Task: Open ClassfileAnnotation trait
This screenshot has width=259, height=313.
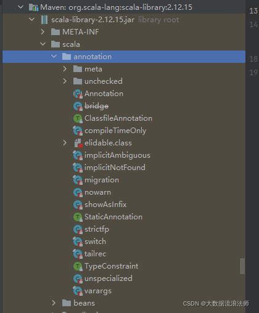Action: pos(118,118)
